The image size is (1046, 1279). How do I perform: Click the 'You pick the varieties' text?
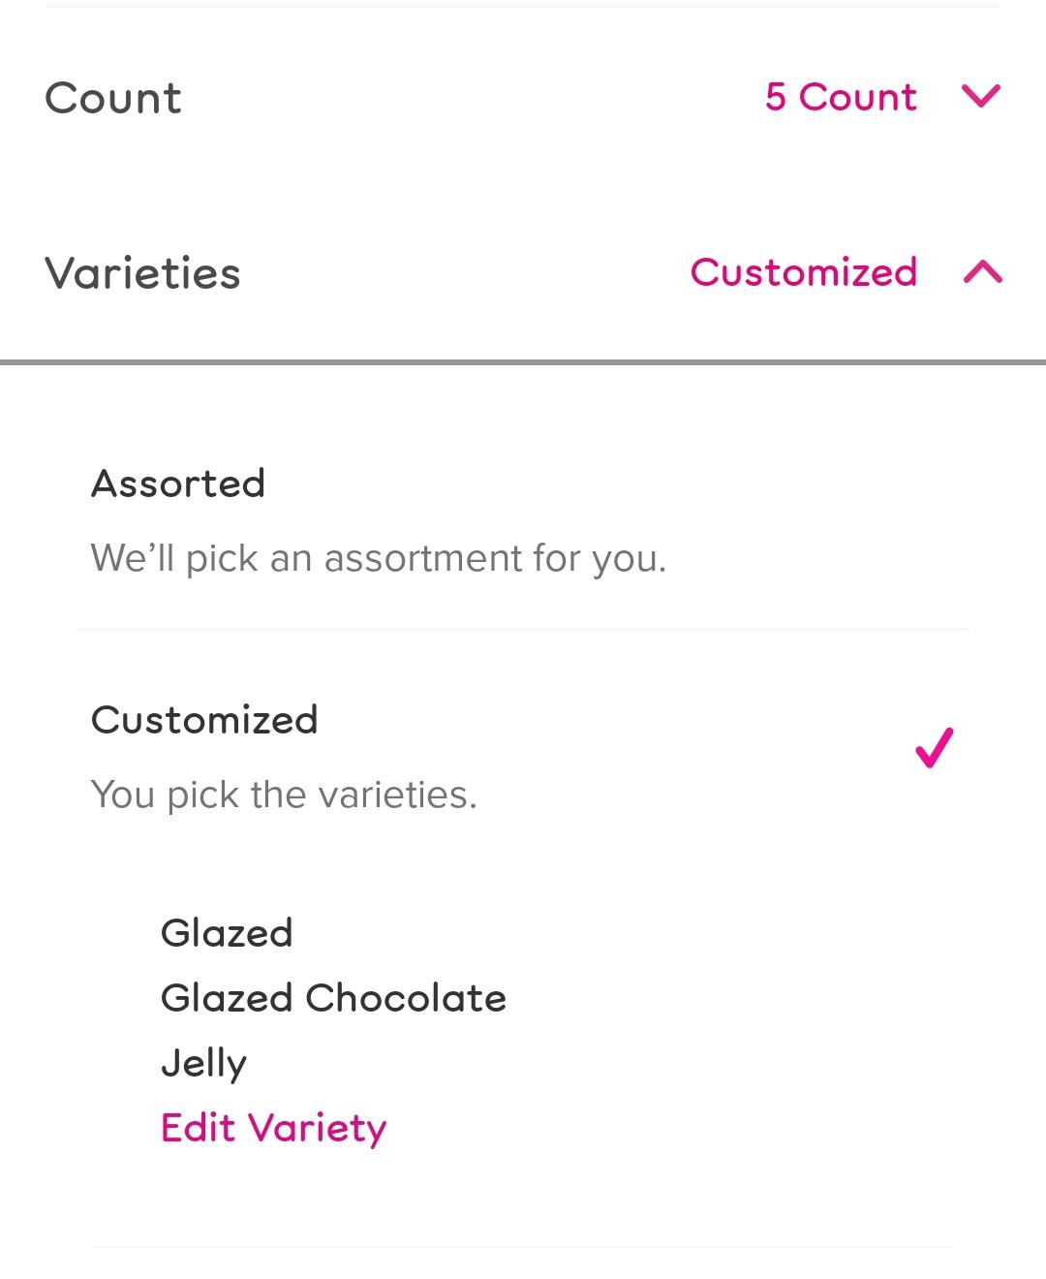pos(285,794)
